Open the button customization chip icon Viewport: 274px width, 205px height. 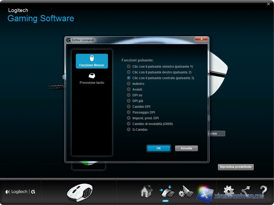(165, 191)
